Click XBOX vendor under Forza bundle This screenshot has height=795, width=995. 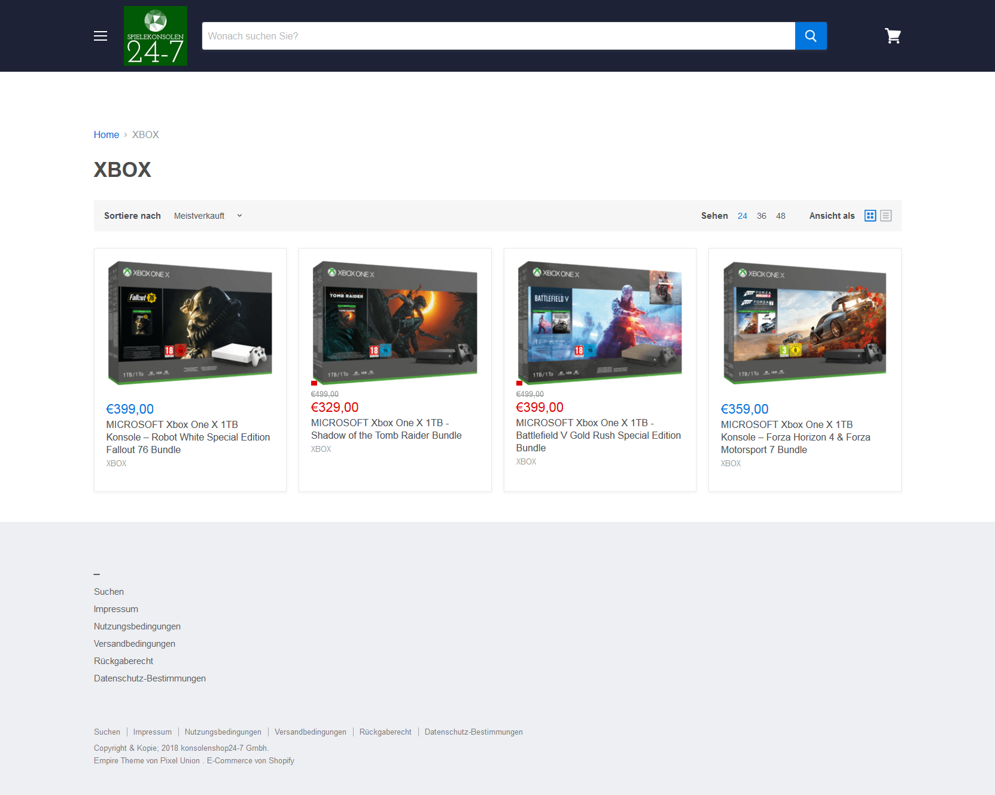731,463
